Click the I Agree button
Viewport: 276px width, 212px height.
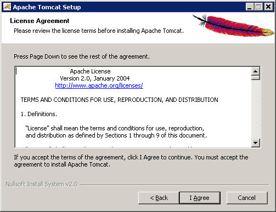pyautogui.click(x=200, y=198)
